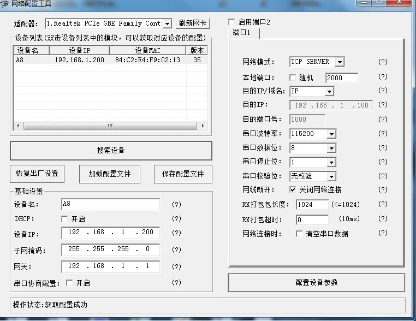Screen dimensions: 416x321
Task: Click 配置设备参数 button
Action: 317,283
